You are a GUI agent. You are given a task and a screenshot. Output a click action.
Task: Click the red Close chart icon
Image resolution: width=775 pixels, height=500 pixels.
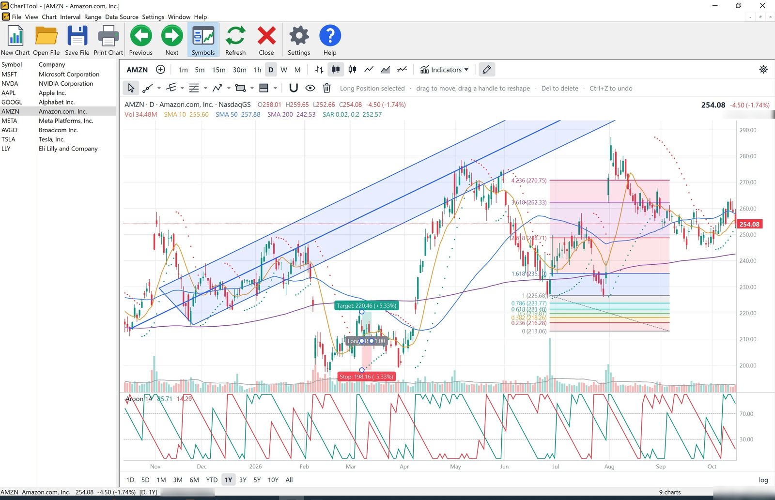(x=266, y=36)
